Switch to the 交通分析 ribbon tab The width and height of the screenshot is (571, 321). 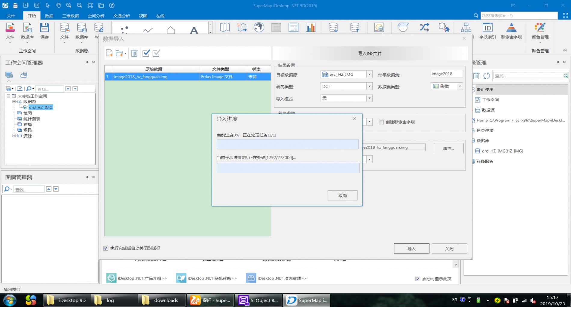click(x=121, y=16)
